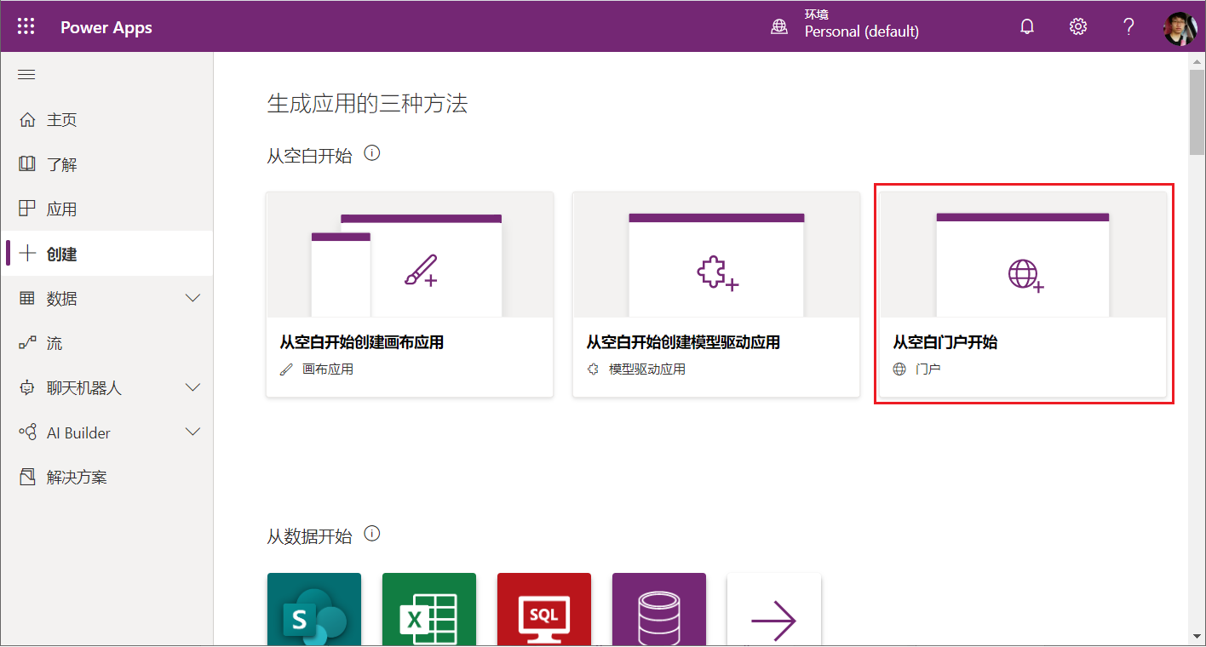The image size is (1206, 647).
Task: Click the scrollbar up arrow
Action: point(1197,61)
